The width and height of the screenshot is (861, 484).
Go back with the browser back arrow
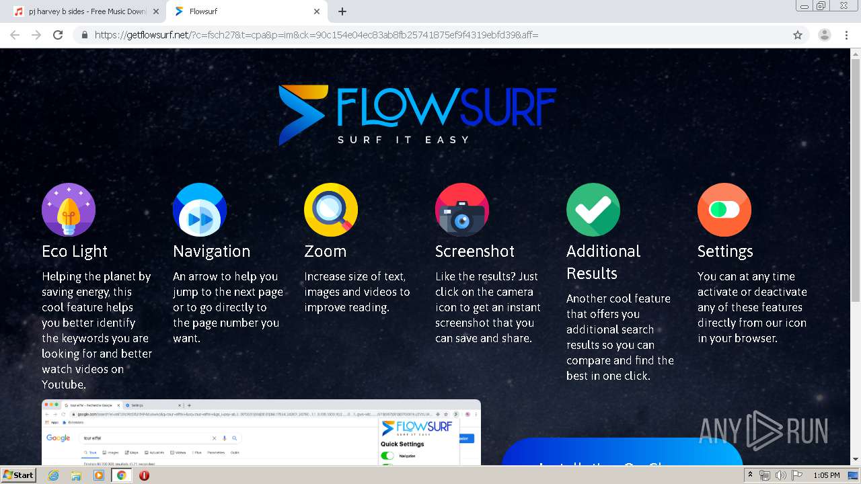click(15, 35)
